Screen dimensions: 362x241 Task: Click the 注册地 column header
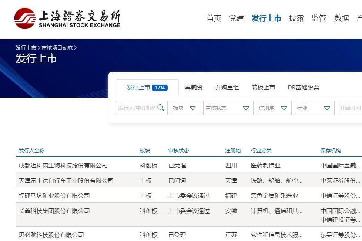pyautogui.click(x=233, y=150)
